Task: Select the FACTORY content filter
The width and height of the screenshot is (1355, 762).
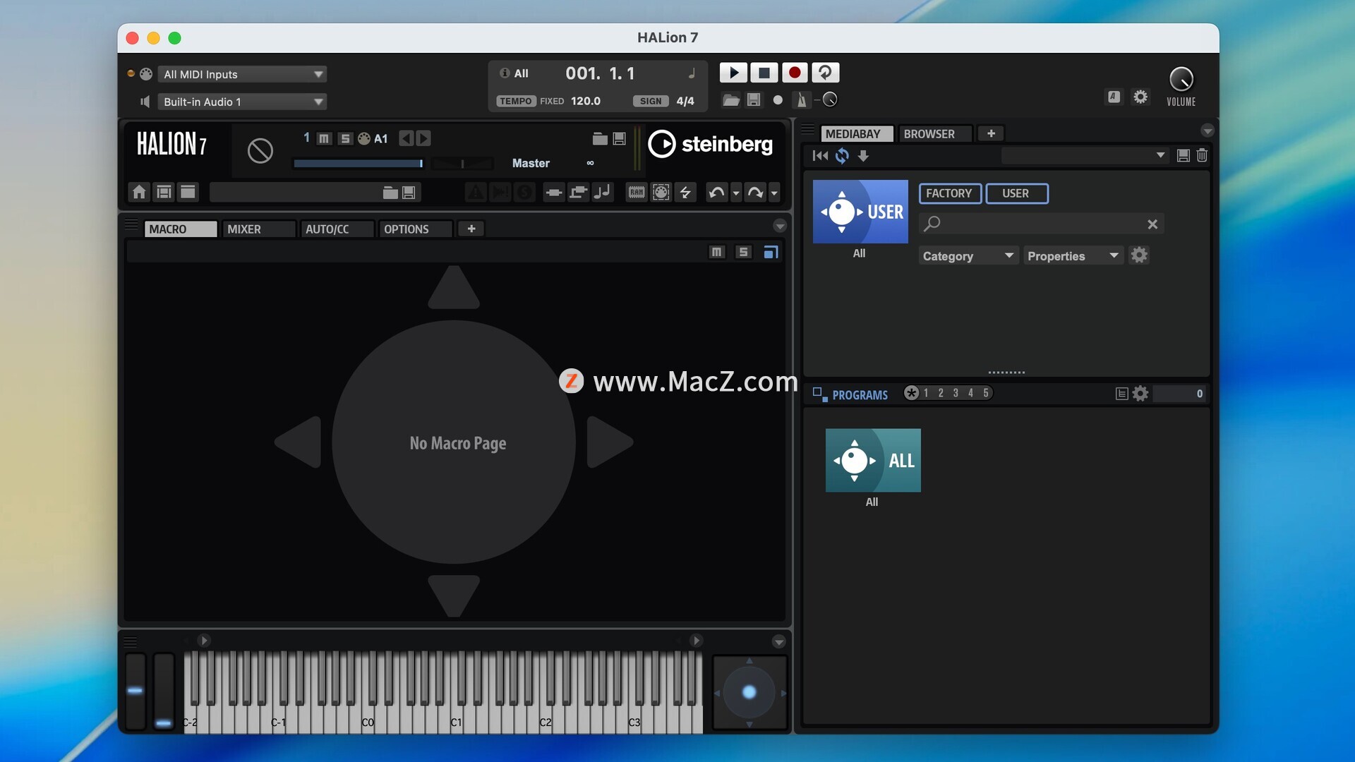Action: [949, 193]
